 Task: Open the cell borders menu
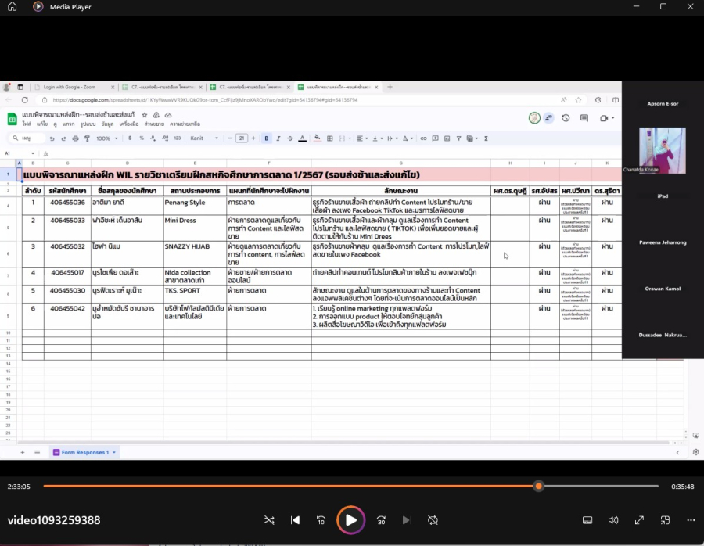click(x=330, y=138)
